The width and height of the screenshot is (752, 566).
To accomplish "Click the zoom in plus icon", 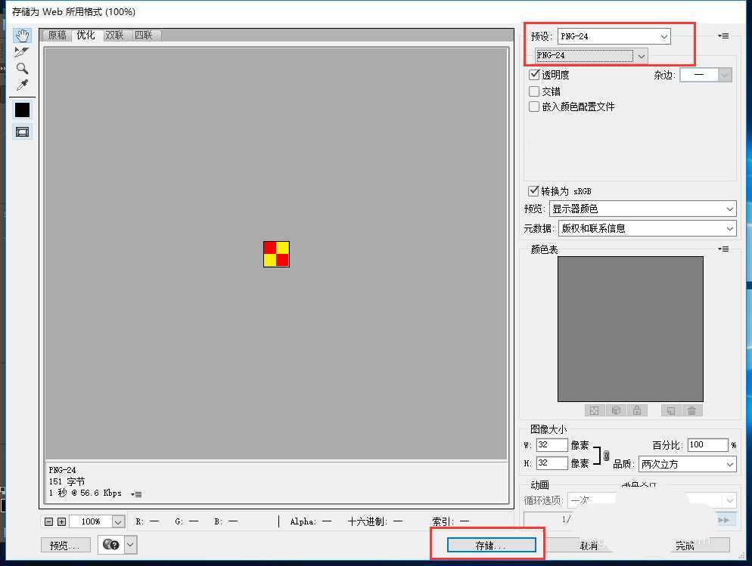I will coord(61,521).
